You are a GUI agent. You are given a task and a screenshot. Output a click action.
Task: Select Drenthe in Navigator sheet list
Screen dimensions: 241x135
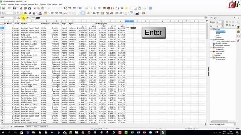(x=219, y=37)
